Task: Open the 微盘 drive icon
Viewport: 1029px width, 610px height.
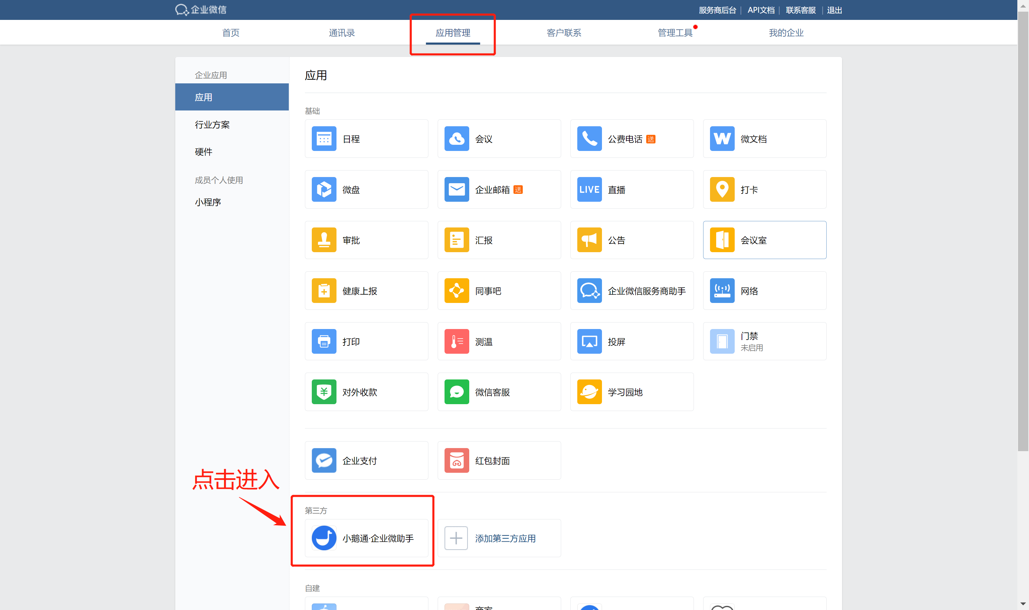Action: (x=324, y=189)
